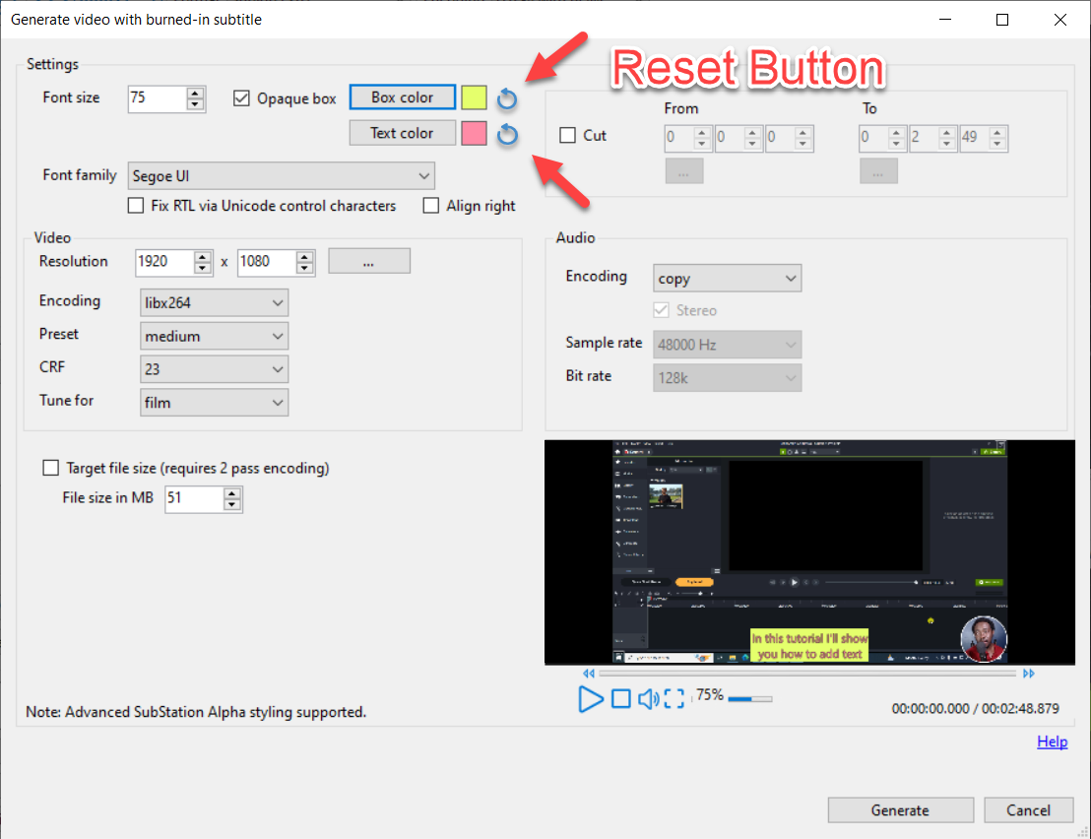Reset the text color using its reset icon
Screen dimensions: 1091x839
point(506,134)
